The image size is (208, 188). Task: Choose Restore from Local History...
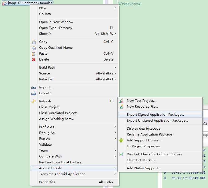tap(75, 162)
